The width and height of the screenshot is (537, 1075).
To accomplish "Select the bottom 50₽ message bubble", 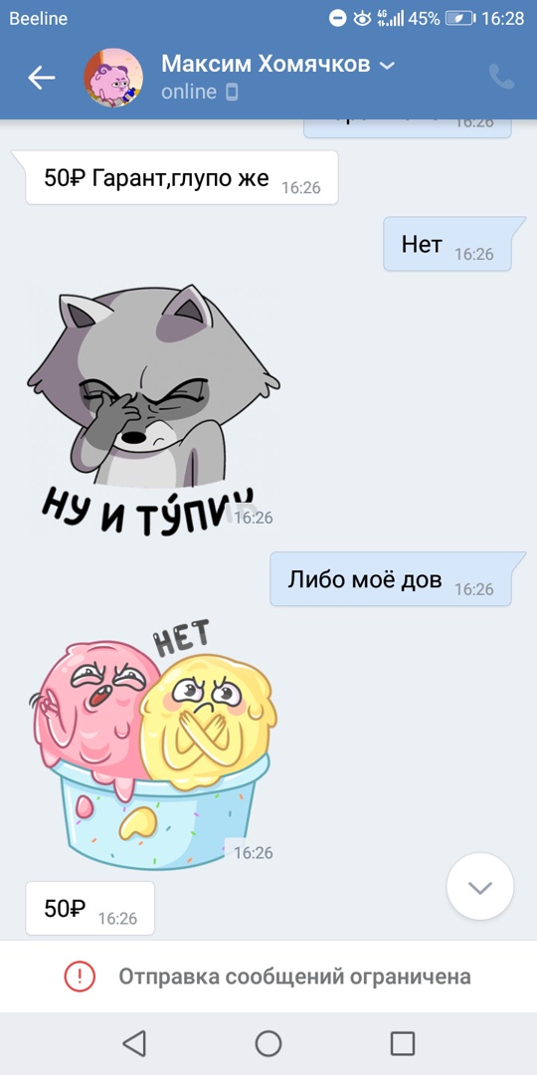I will [90, 909].
